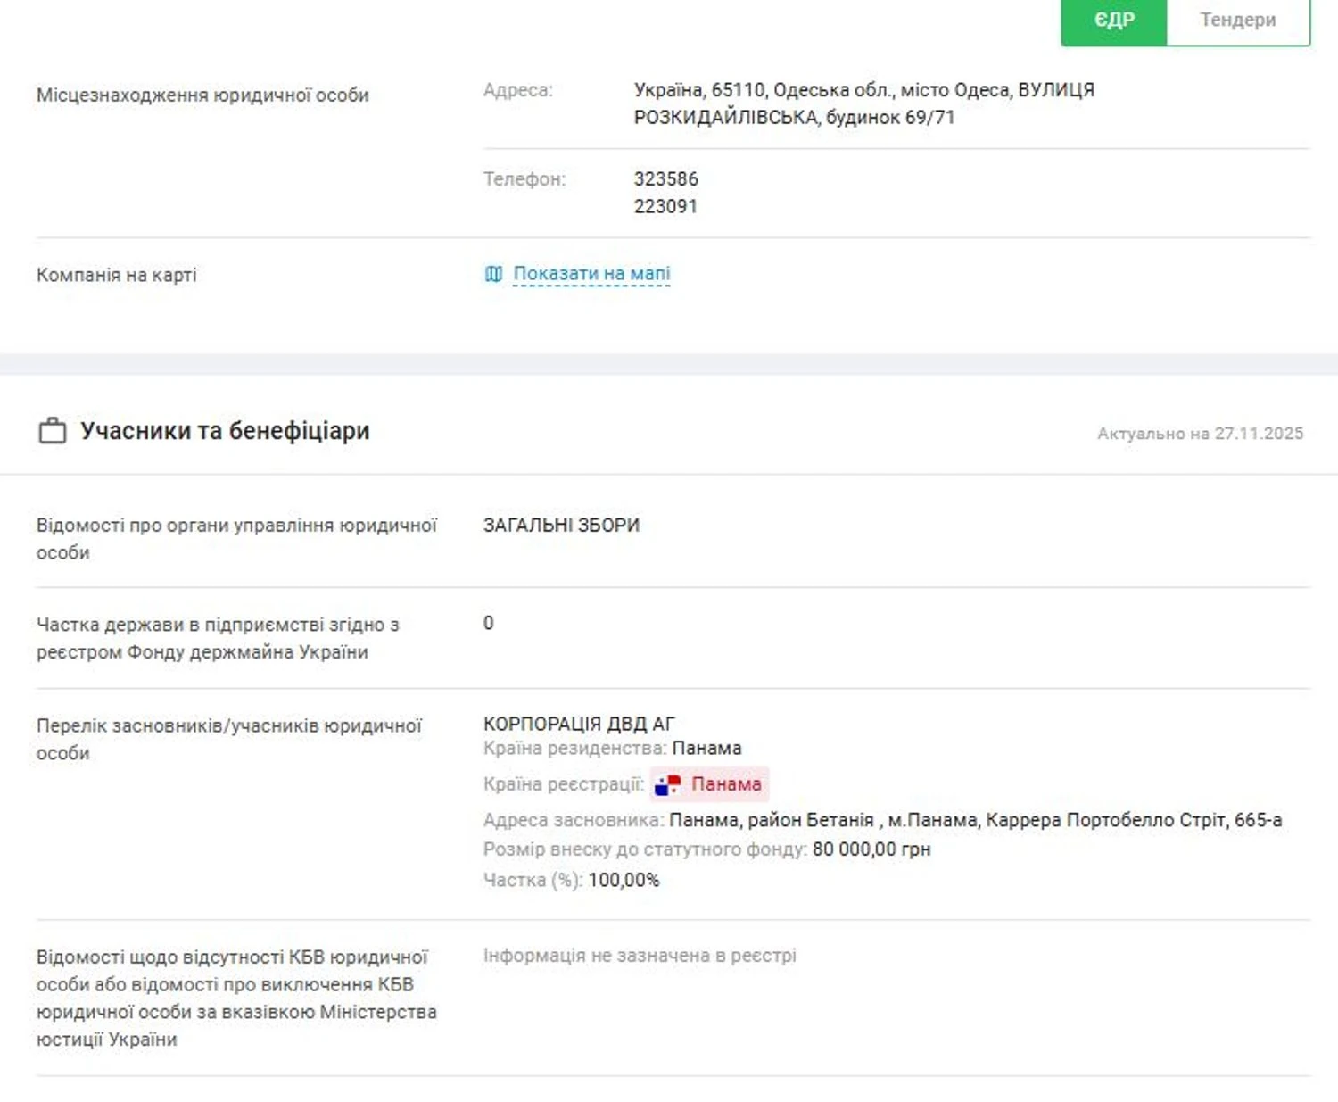
Task: Click the Актуально на 27.11.2025 date label
Action: (x=1200, y=434)
